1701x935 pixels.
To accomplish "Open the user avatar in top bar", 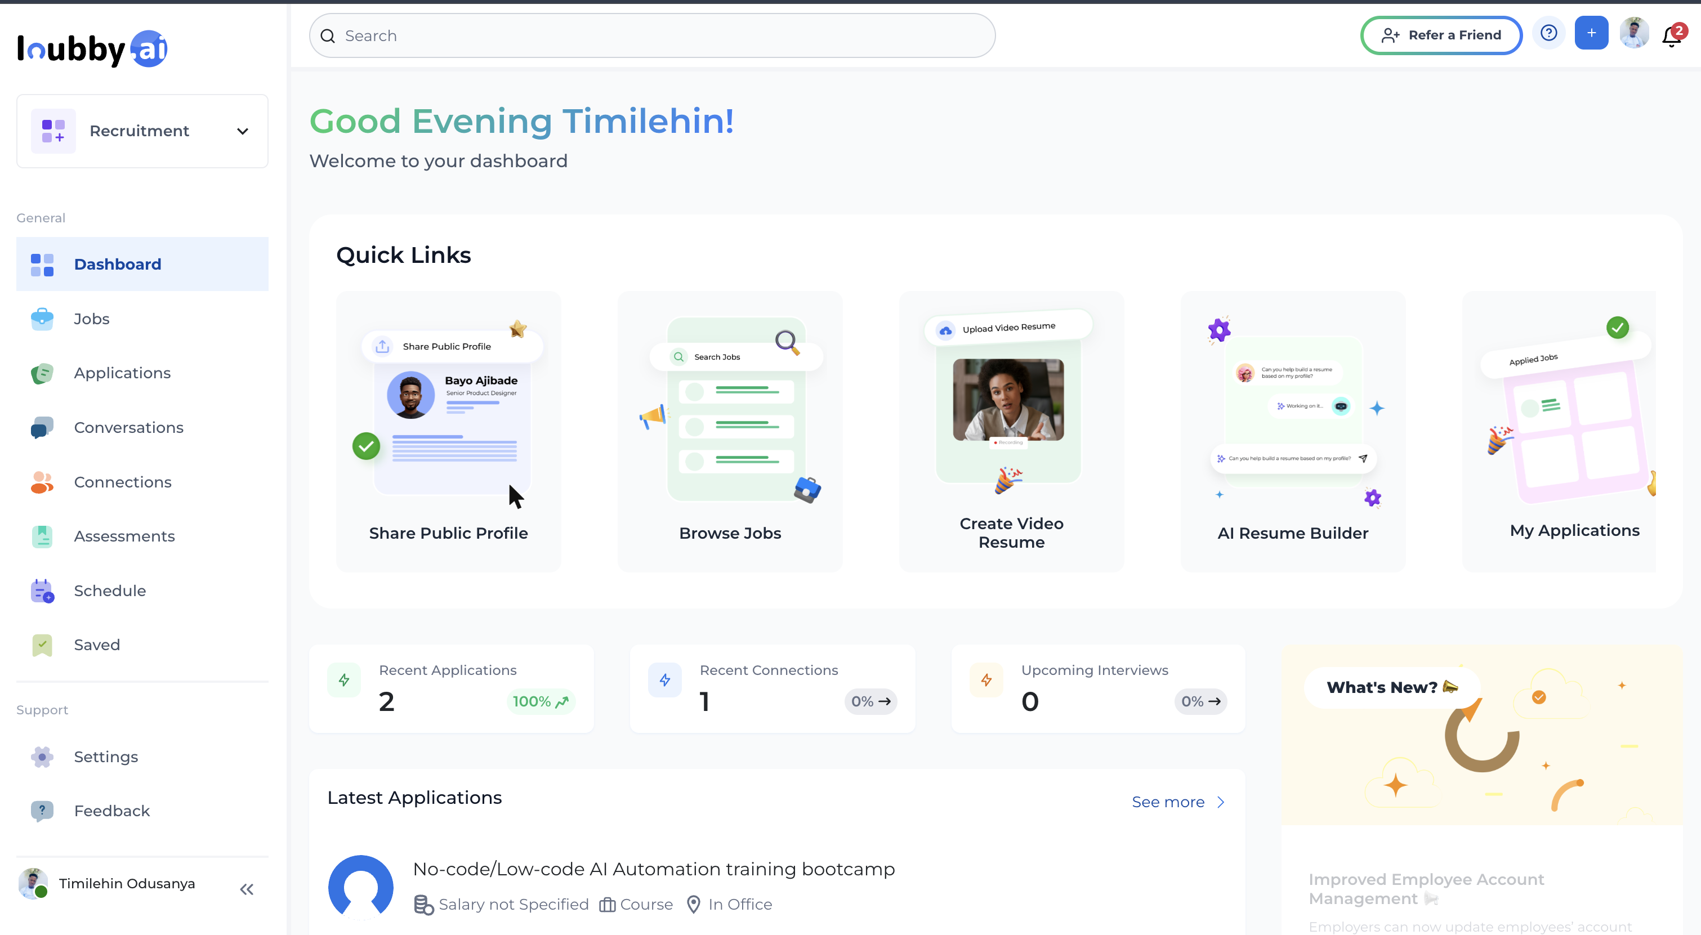I will point(1635,33).
